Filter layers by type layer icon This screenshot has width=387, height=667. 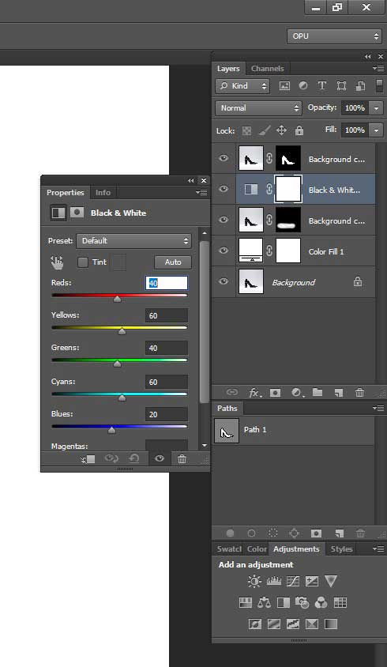[x=322, y=86]
